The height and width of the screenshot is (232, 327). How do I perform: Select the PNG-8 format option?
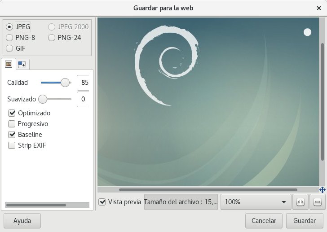(x=9, y=38)
